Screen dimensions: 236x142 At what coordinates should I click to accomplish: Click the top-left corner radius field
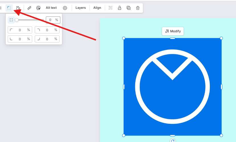point(20,30)
